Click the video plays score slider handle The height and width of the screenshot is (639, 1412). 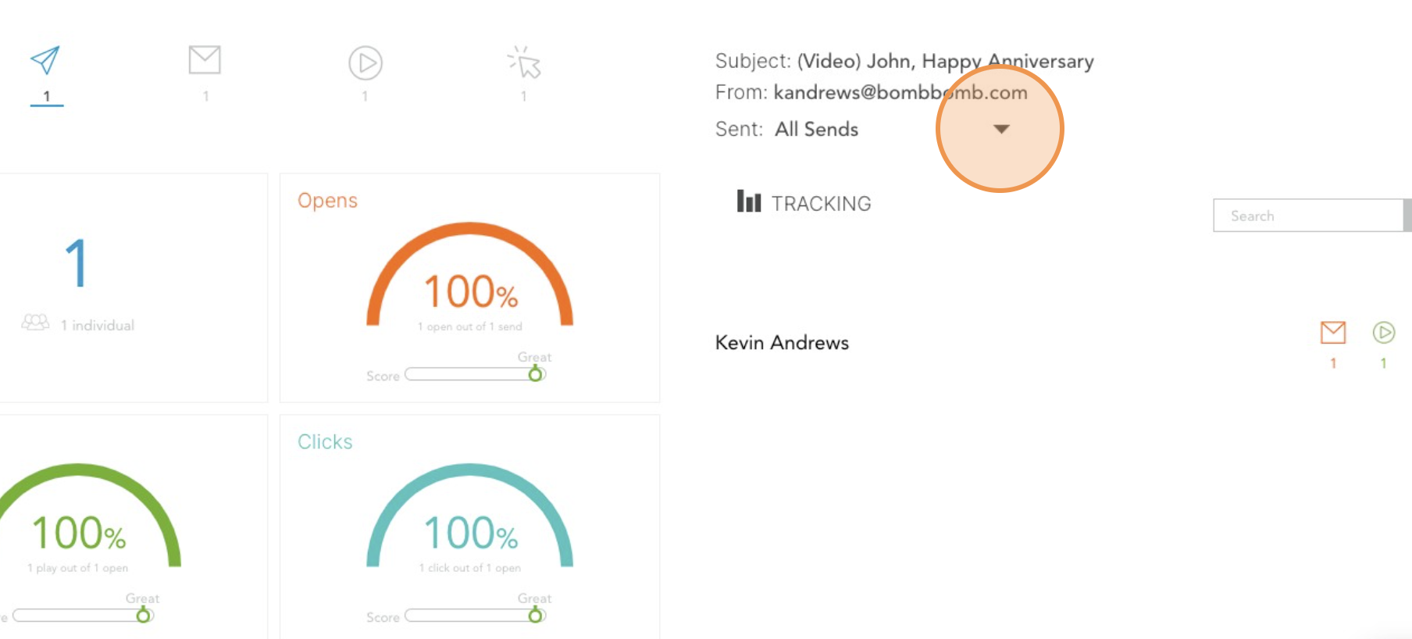[x=143, y=616]
